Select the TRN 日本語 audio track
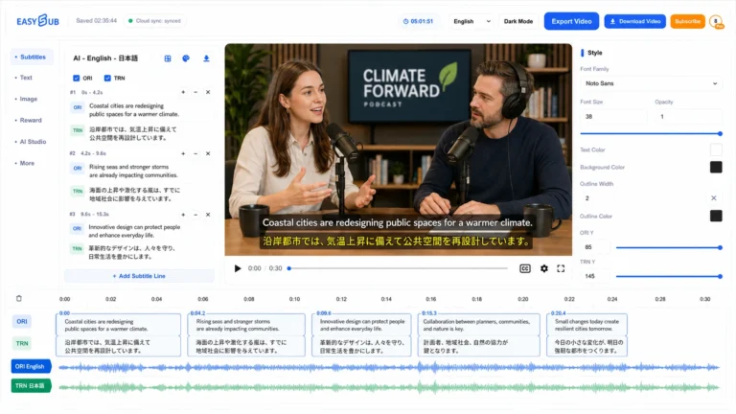The image size is (736, 414). click(x=31, y=386)
